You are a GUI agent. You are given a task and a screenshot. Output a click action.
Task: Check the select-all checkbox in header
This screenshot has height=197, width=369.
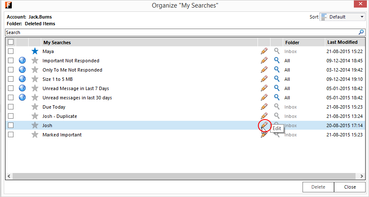11,42
